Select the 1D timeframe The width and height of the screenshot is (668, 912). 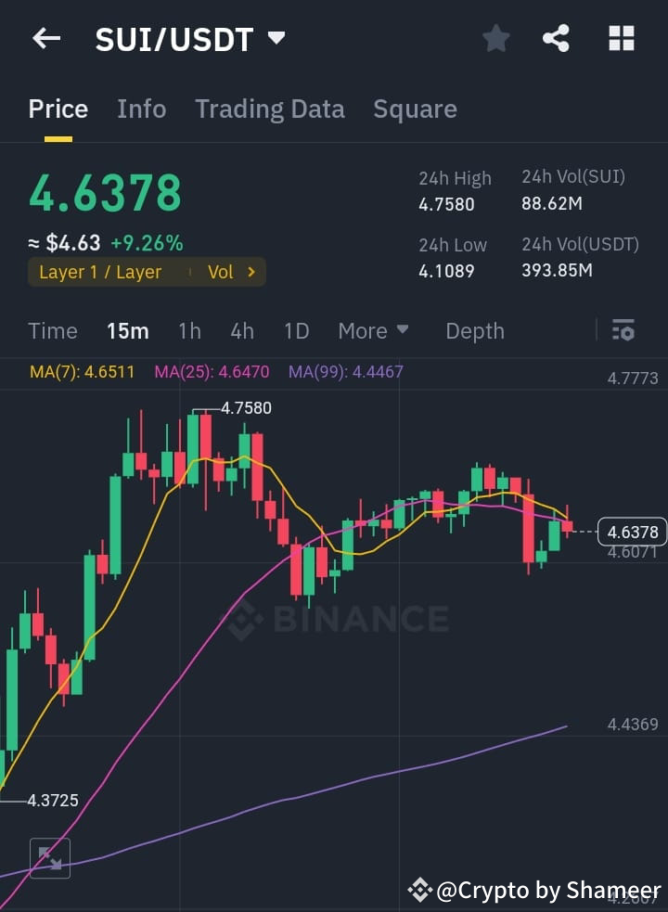296,330
